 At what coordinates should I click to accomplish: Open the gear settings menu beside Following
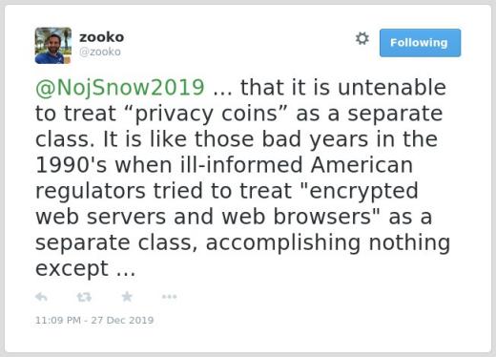pos(362,38)
